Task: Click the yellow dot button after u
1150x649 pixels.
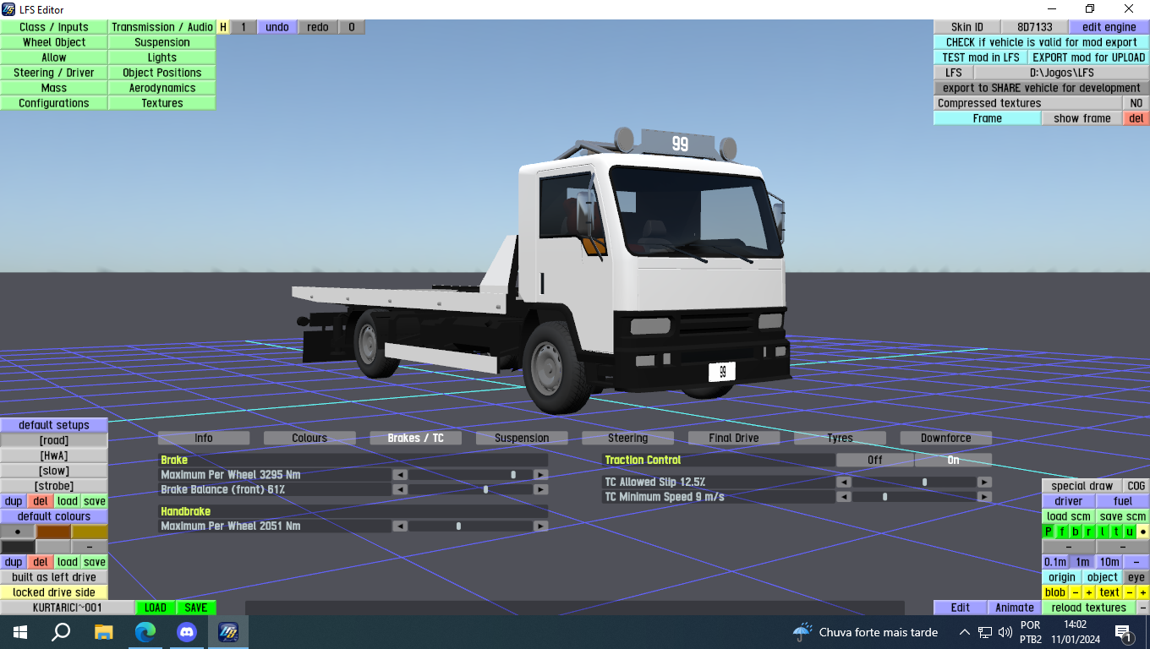Action: (1143, 532)
